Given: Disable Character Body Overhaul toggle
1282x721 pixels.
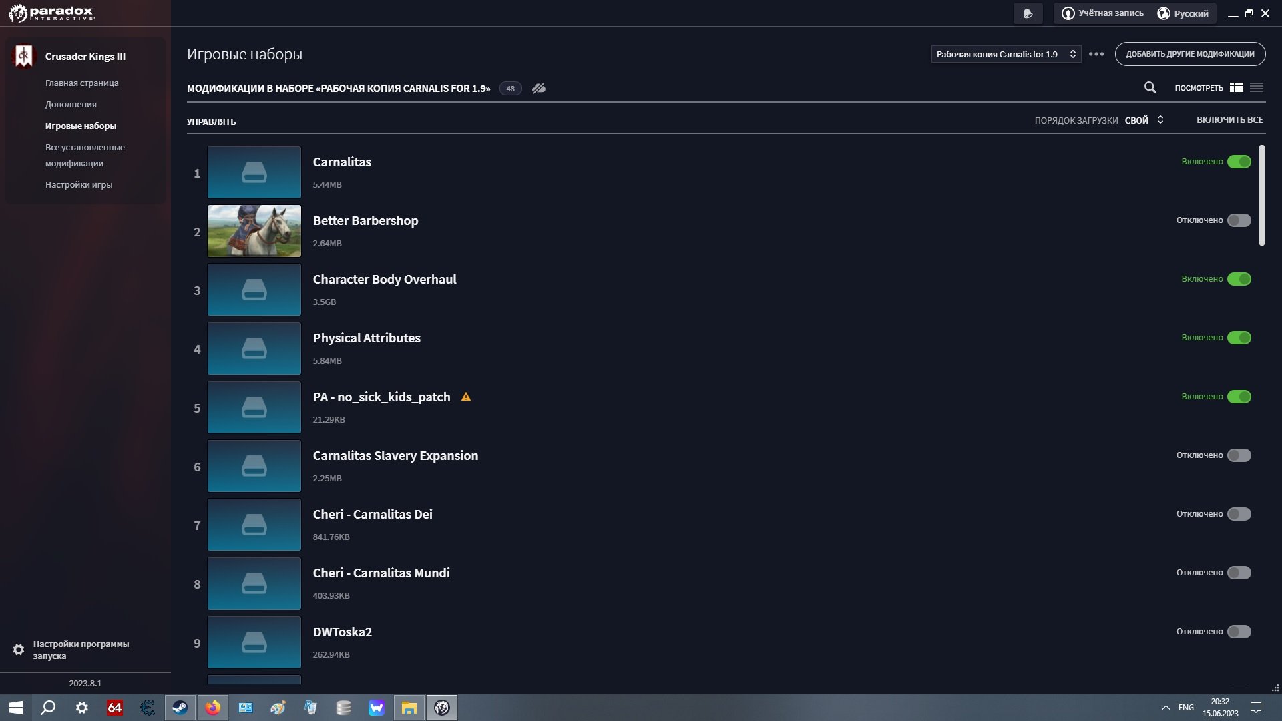Looking at the screenshot, I should (1239, 279).
